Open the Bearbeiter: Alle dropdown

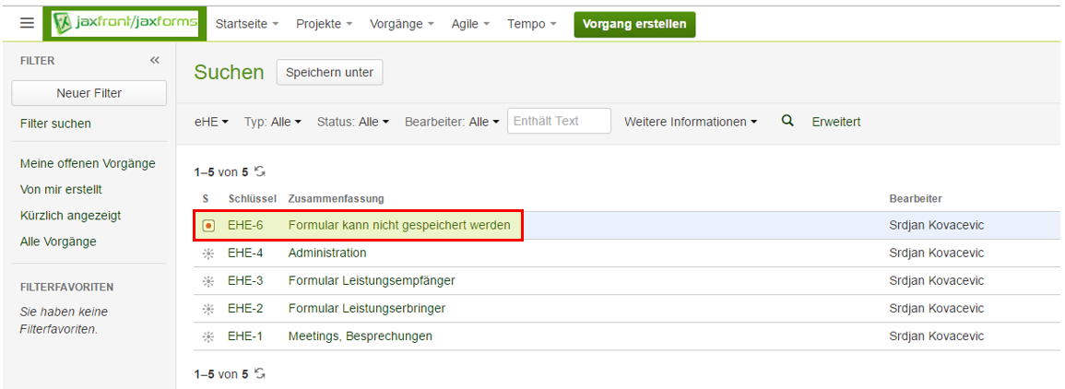coord(451,122)
